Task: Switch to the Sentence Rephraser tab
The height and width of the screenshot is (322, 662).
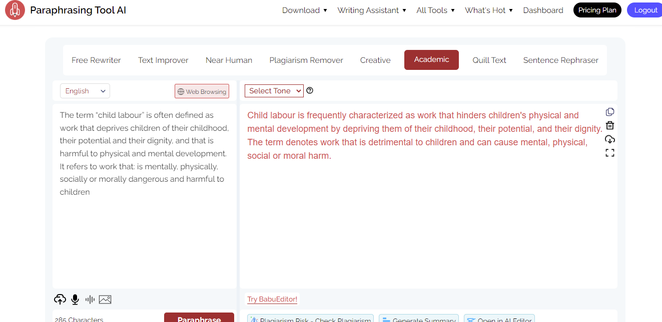Action: pos(560,60)
